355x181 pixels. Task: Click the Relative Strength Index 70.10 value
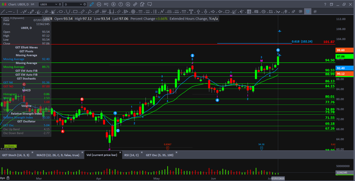pos(45,118)
